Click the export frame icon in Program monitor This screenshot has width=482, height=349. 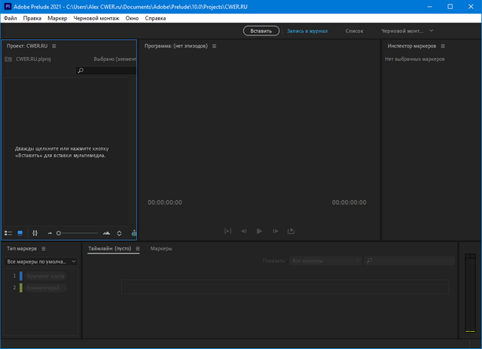tap(291, 231)
